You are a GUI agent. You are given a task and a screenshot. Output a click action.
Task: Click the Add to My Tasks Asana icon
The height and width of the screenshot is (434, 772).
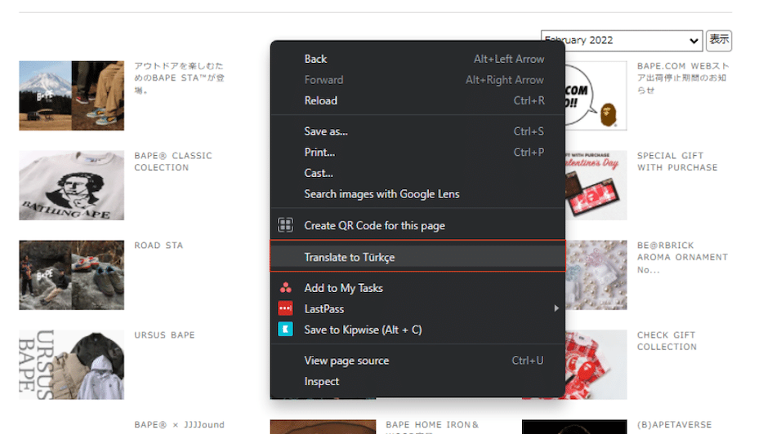[286, 287]
